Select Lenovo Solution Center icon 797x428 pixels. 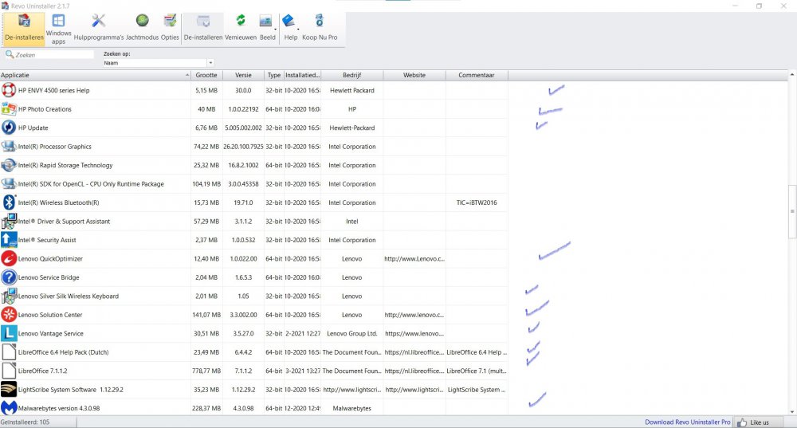[x=9, y=315]
